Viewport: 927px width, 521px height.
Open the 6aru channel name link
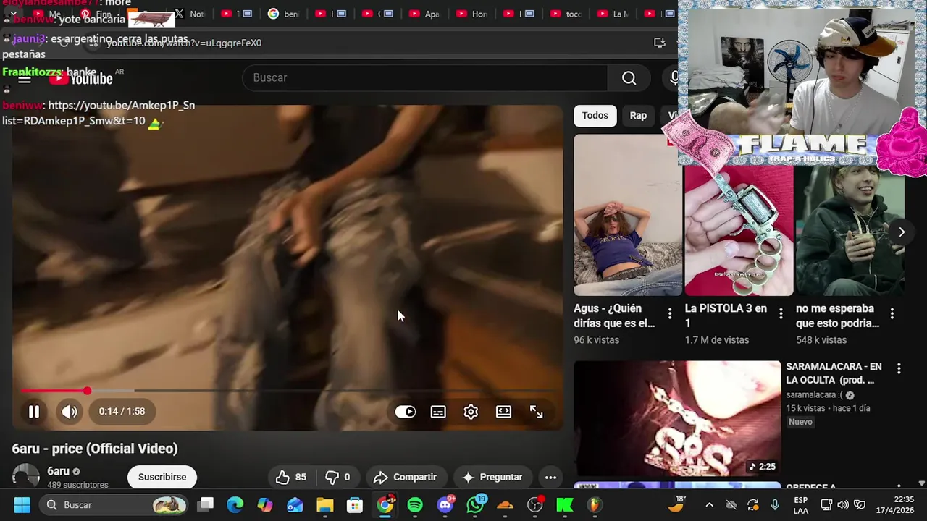pos(58,471)
